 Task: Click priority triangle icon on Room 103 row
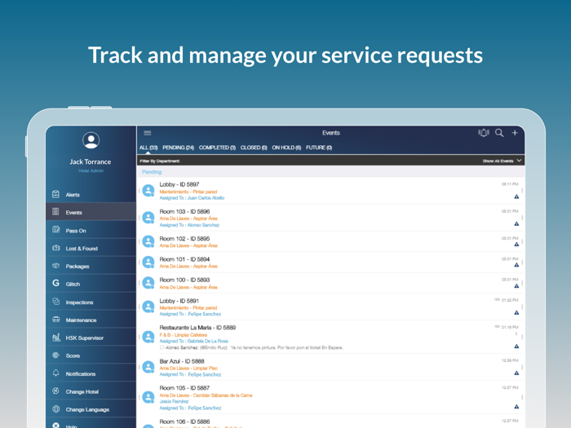click(516, 224)
